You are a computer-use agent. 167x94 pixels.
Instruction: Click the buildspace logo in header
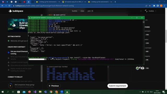[x=16, y=11]
